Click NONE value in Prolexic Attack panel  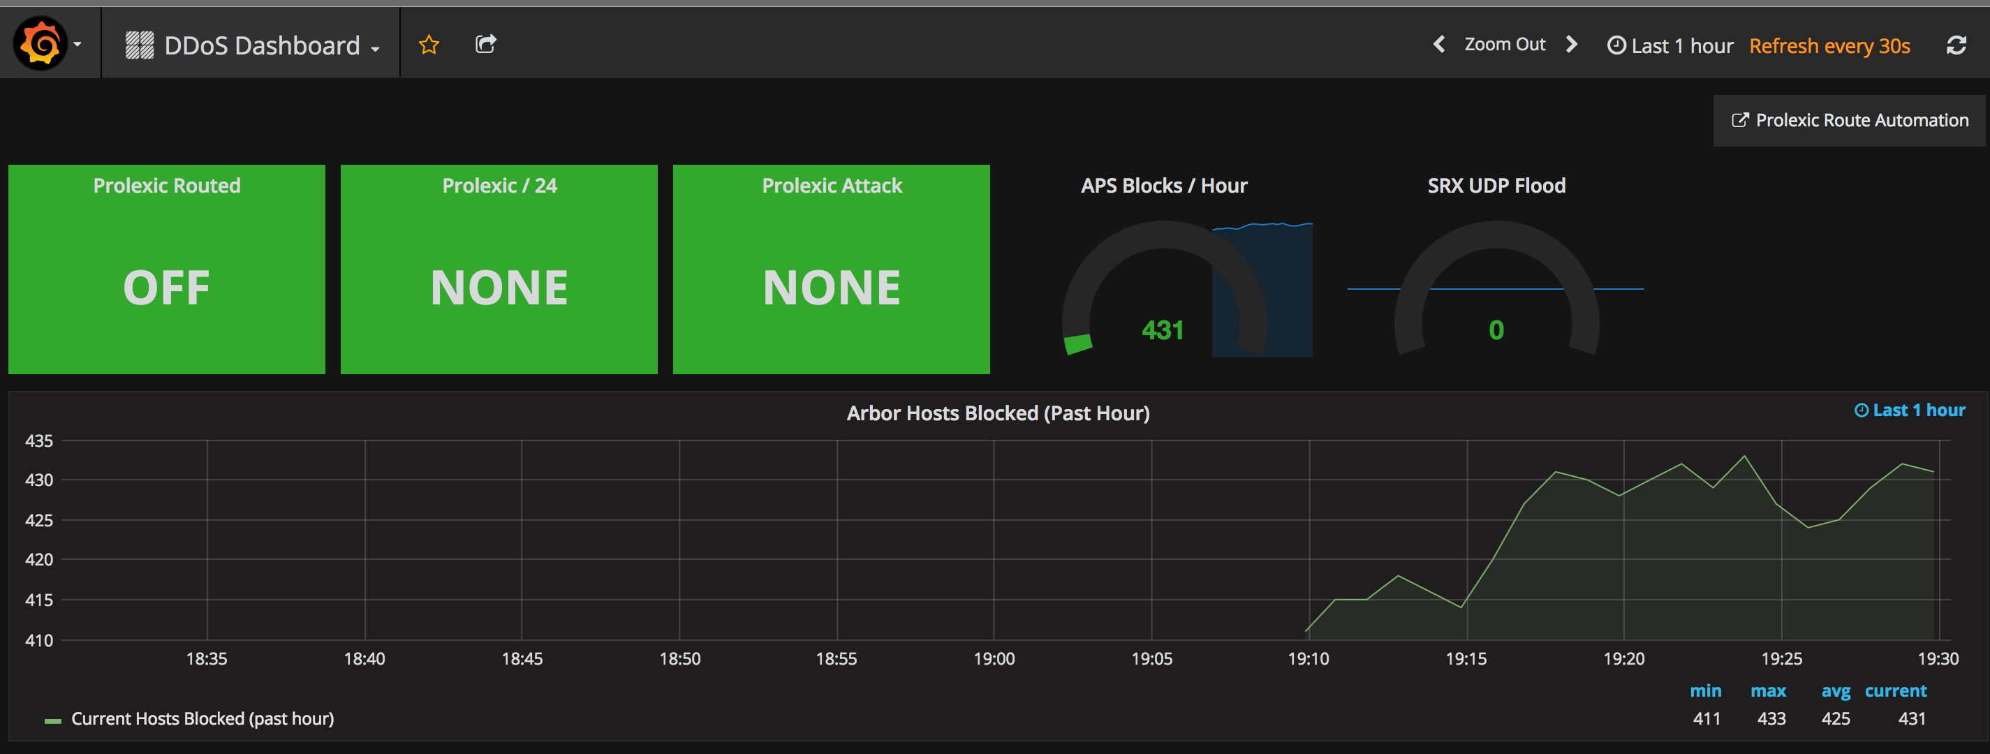(832, 288)
